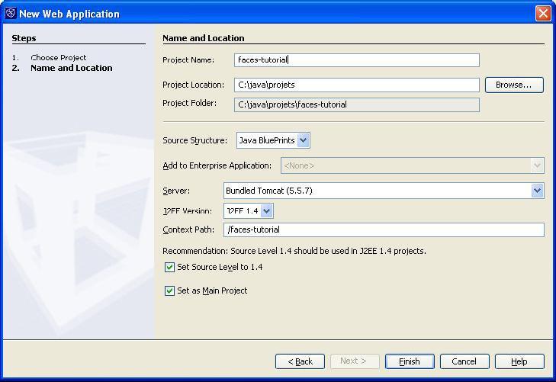556x382 pixels.
Task: Click the Name and Location step
Action: coord(71,68)
